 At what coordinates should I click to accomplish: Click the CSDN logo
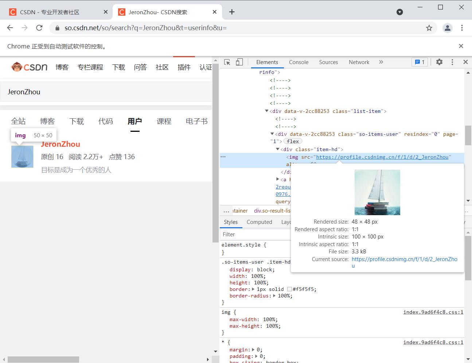coord(30,67)
